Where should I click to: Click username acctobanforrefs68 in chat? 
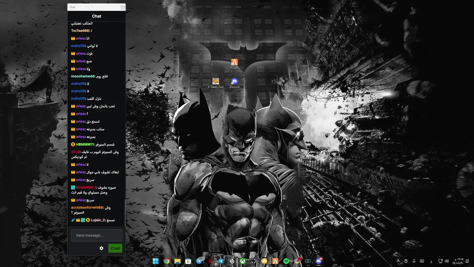tap(87, 207)
